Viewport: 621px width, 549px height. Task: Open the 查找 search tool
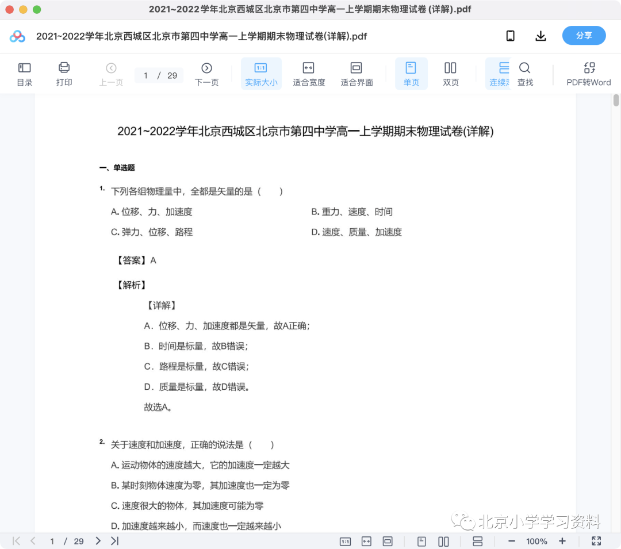coord(525,74)
